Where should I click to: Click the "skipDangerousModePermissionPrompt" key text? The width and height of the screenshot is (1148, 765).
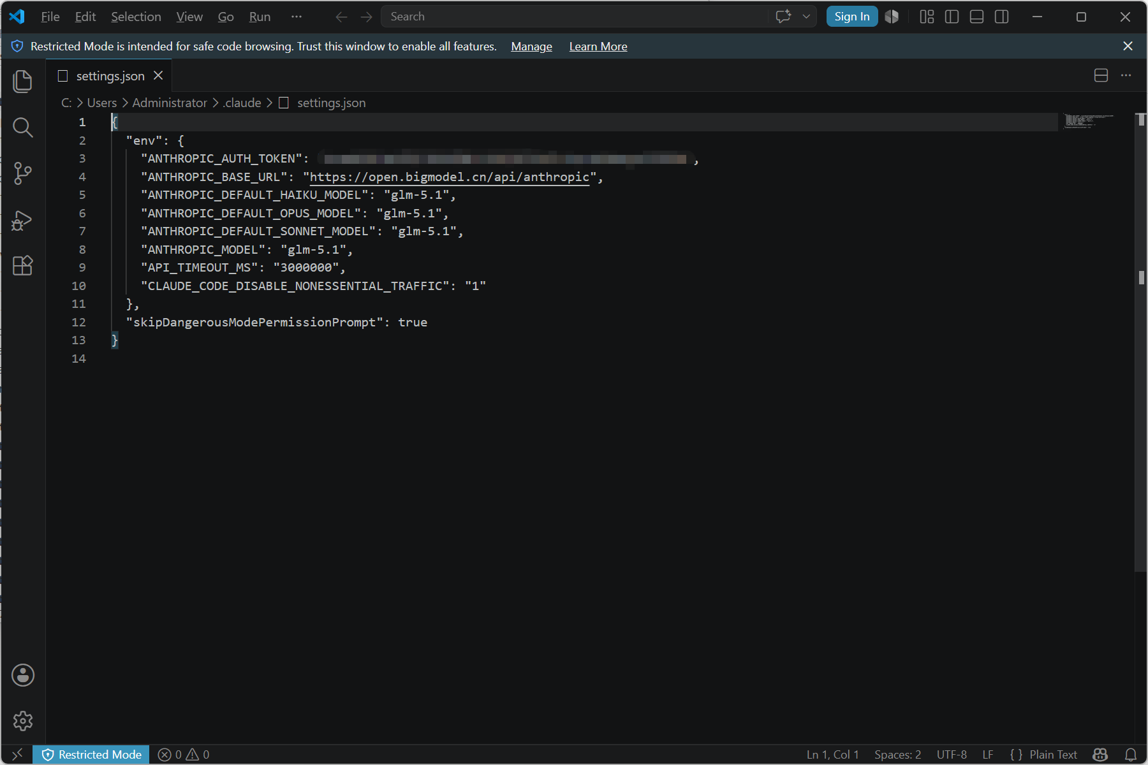[254, 323]
